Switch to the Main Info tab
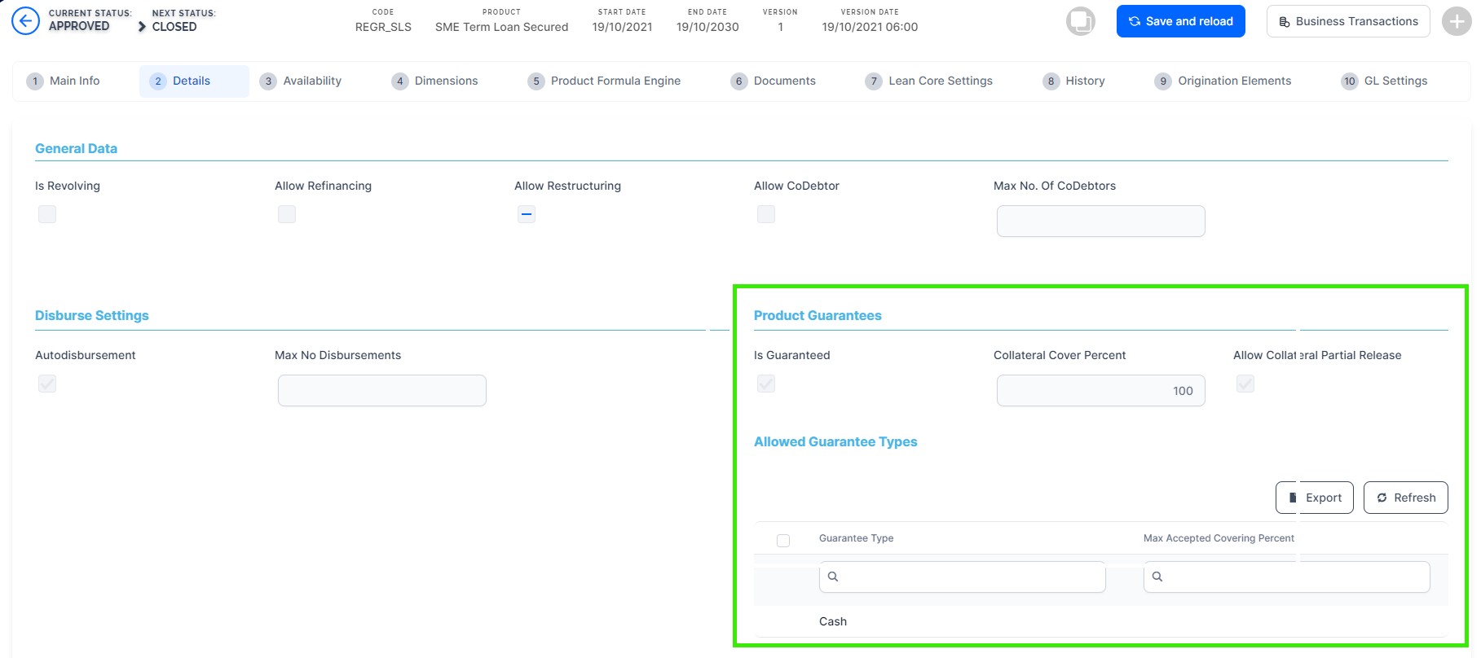1481x658 pixels. 64,81
